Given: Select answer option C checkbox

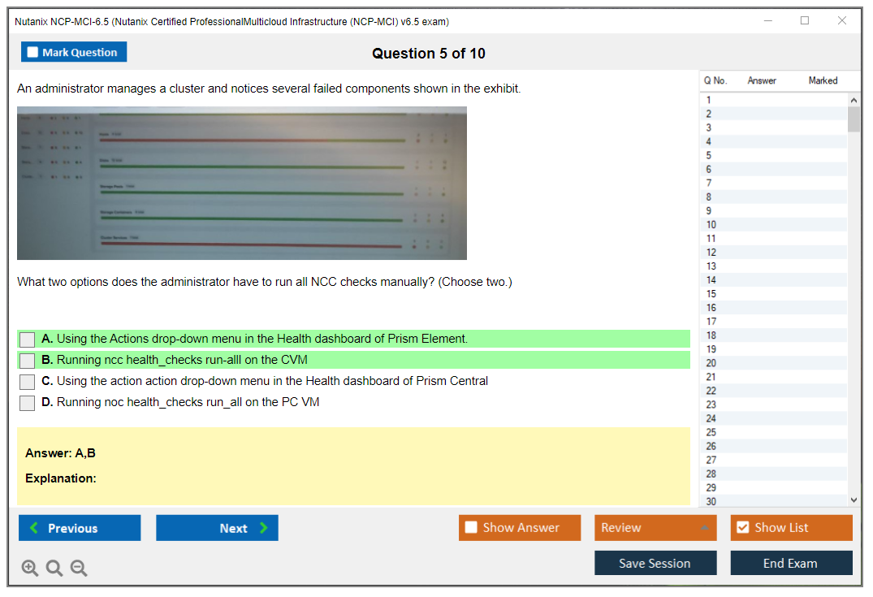Looking at the screenshot, I should pos(28,382).
